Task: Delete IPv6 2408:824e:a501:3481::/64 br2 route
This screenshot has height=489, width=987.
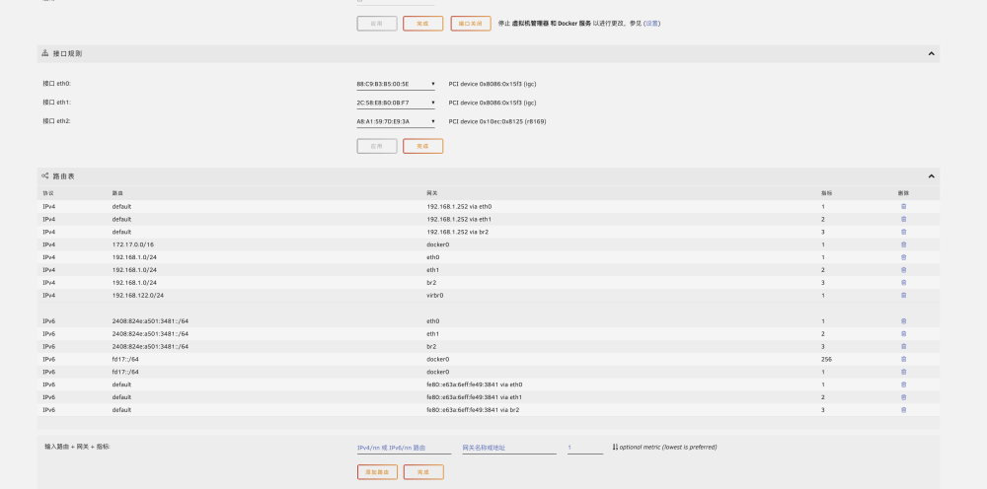Action: [x=903, y=346]
